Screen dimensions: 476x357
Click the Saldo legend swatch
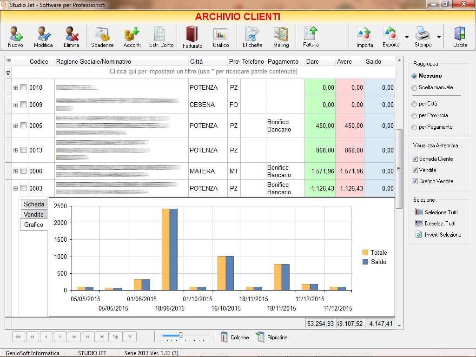pos(365,262)
